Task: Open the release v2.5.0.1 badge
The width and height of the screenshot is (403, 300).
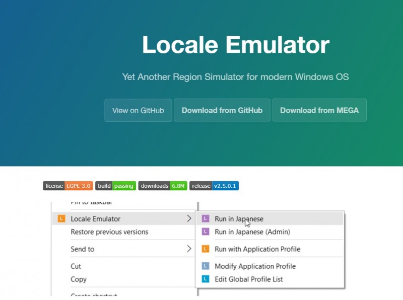Action: click(x=214, y=186)
